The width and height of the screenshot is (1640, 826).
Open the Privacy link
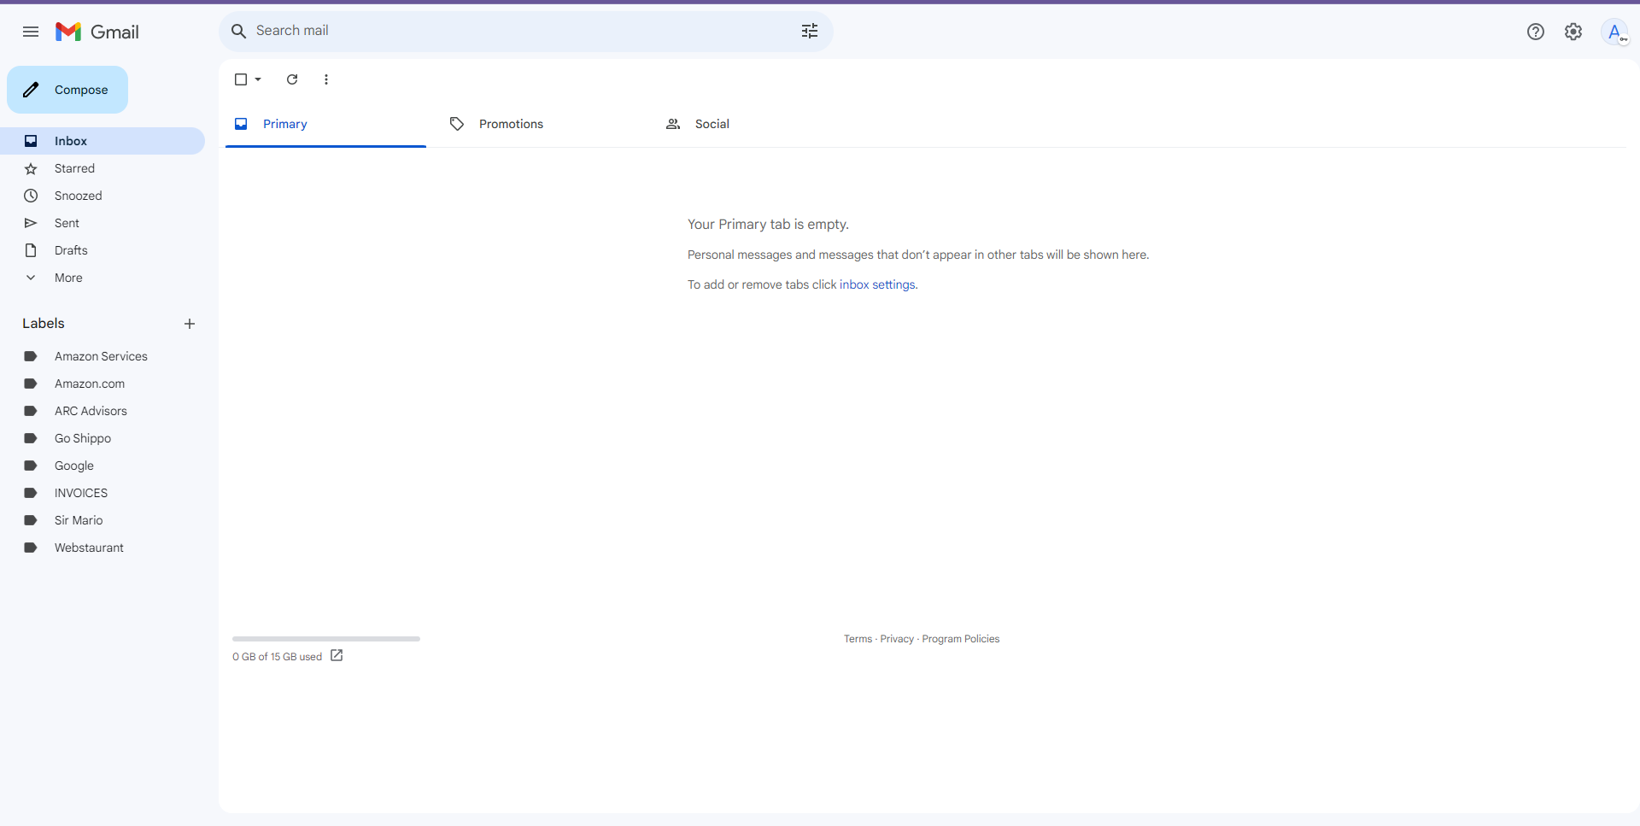click(x=897, y=639)
